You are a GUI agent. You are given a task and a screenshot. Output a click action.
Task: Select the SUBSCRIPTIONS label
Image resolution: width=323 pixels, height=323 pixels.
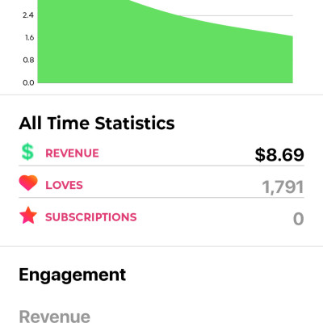click(x=91, y=217)
